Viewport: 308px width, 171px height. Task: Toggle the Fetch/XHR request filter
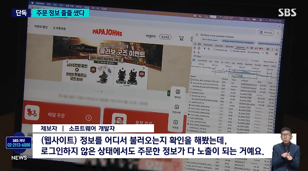click(202, 60)
